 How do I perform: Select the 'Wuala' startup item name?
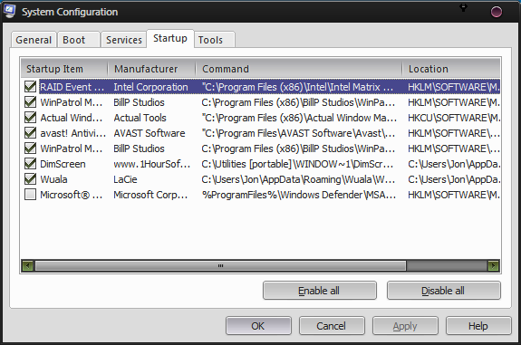pos(53,179)
